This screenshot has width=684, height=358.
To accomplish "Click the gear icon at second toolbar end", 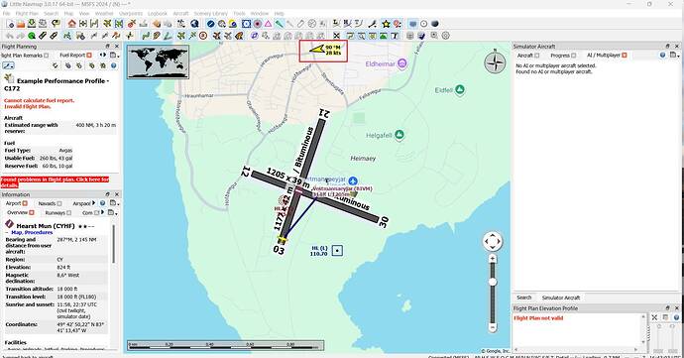I will (445, 36).
